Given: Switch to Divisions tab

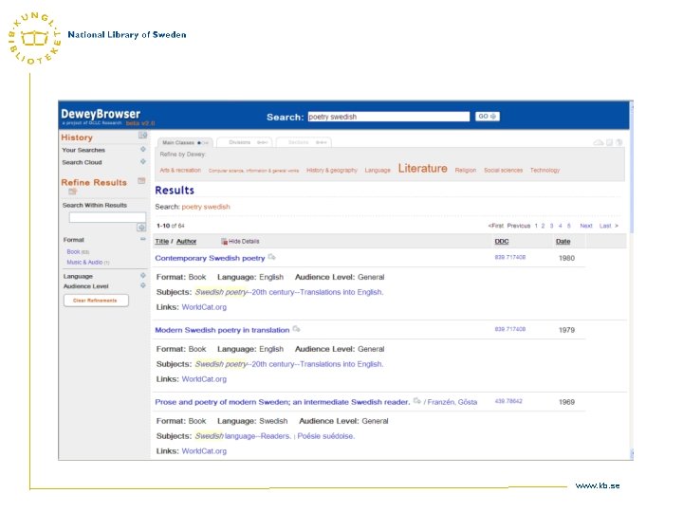Looking at the screenshot, I should tap(245, 143).
